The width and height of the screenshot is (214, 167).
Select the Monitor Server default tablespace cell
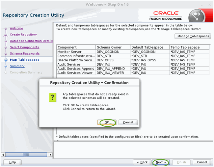click(x=150, y=52)
